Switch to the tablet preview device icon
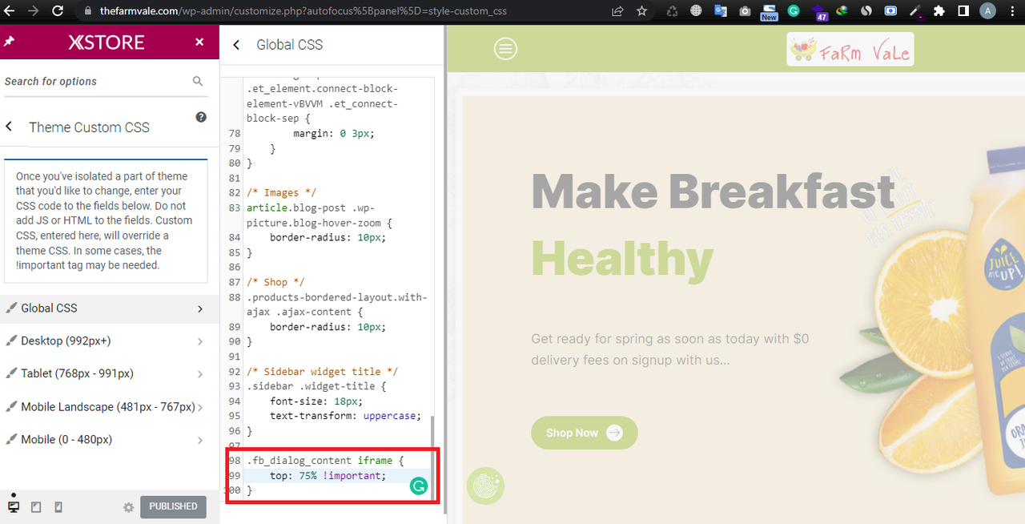Image resolution: width=1025 pixels, height=524 pixels. click(x=36, y=507)
